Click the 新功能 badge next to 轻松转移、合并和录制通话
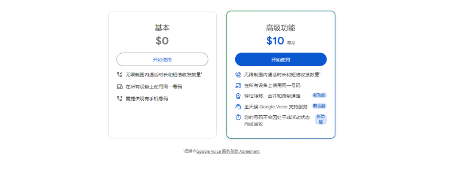The width and height of the screenshot is (452, 176). point(319,95)
